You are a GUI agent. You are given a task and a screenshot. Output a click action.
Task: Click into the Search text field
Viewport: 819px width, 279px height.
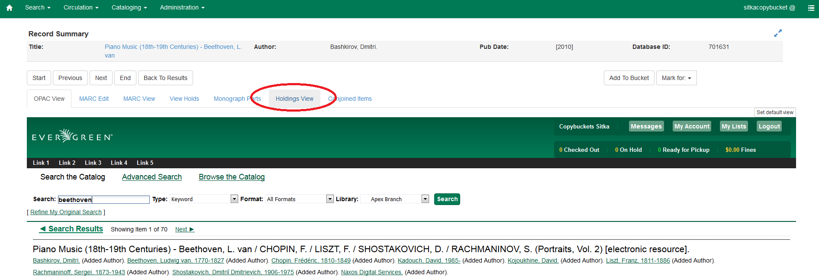103,199
